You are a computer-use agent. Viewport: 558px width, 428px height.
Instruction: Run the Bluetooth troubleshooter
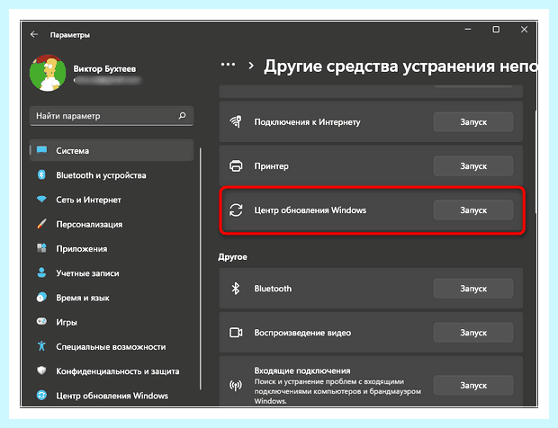click(x=473, y=289)
